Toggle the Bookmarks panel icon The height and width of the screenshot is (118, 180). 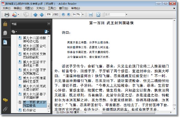[5, 42]
